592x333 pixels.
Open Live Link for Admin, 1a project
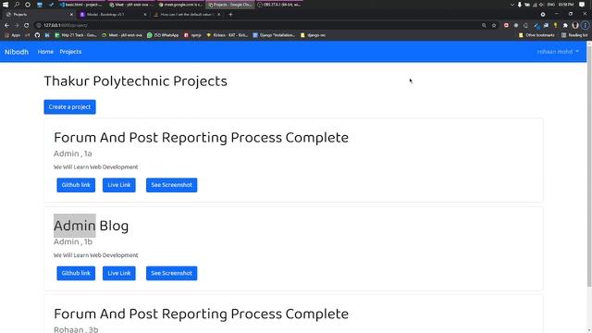tap(119, 185)
